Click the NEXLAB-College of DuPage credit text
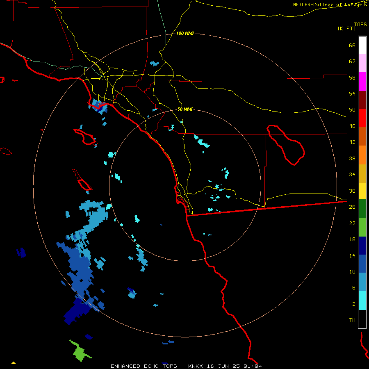Viewport: 369px width, 369px height. point(330,5)
